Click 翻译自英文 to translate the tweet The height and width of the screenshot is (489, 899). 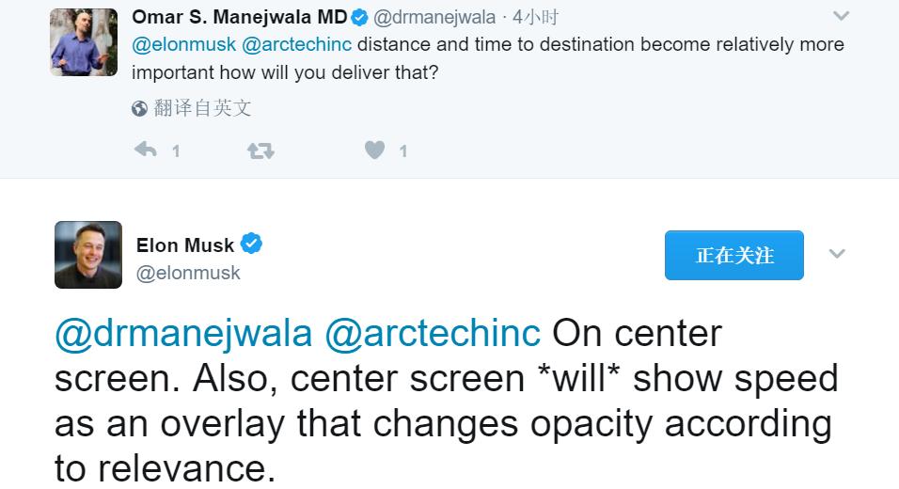[202, 108]
